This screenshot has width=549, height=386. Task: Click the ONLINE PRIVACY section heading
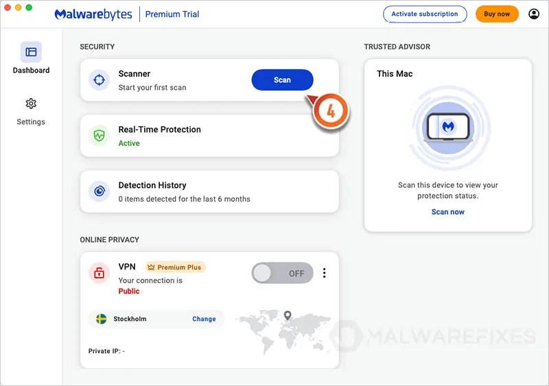click(x=109, y=240)
